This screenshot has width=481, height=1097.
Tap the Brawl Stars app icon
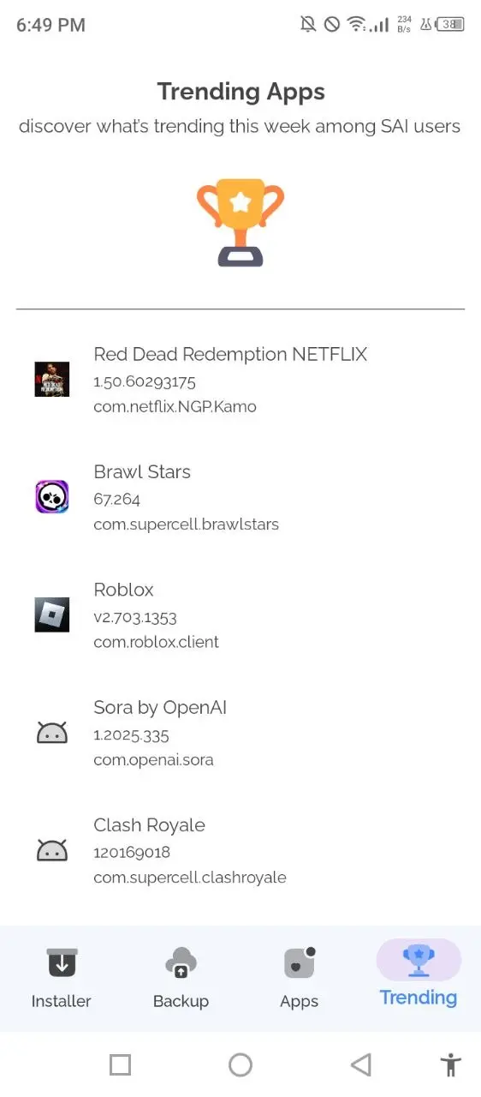tap(52, 497)
